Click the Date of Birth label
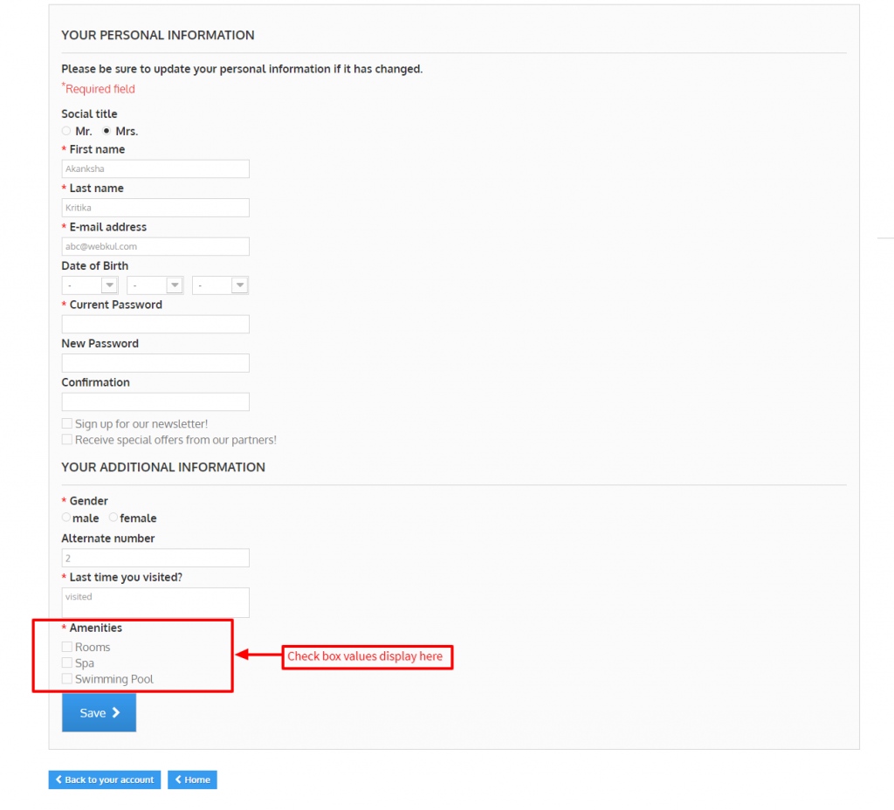This screenshot has height=810, width=894. click(x=94, y=265)
